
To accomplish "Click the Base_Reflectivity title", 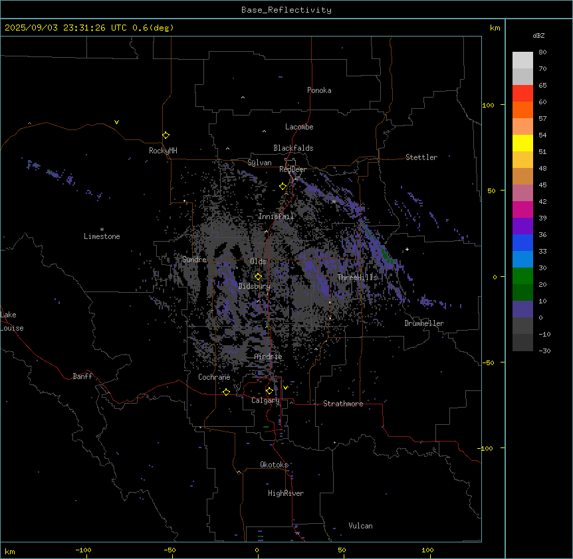I will tap(286, 10).
